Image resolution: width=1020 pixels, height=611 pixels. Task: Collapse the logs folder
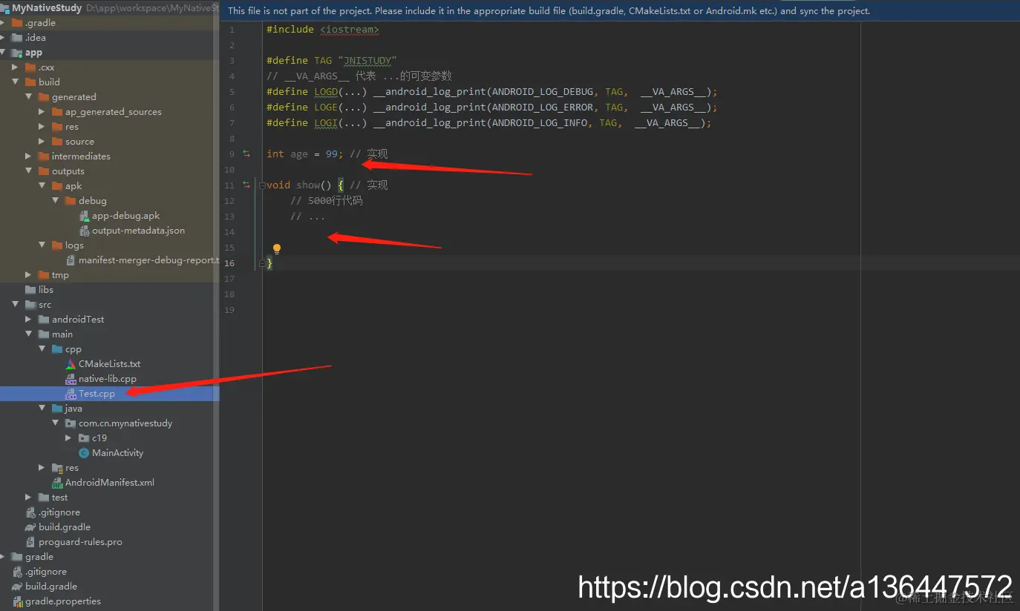click(x=42, y=245)
